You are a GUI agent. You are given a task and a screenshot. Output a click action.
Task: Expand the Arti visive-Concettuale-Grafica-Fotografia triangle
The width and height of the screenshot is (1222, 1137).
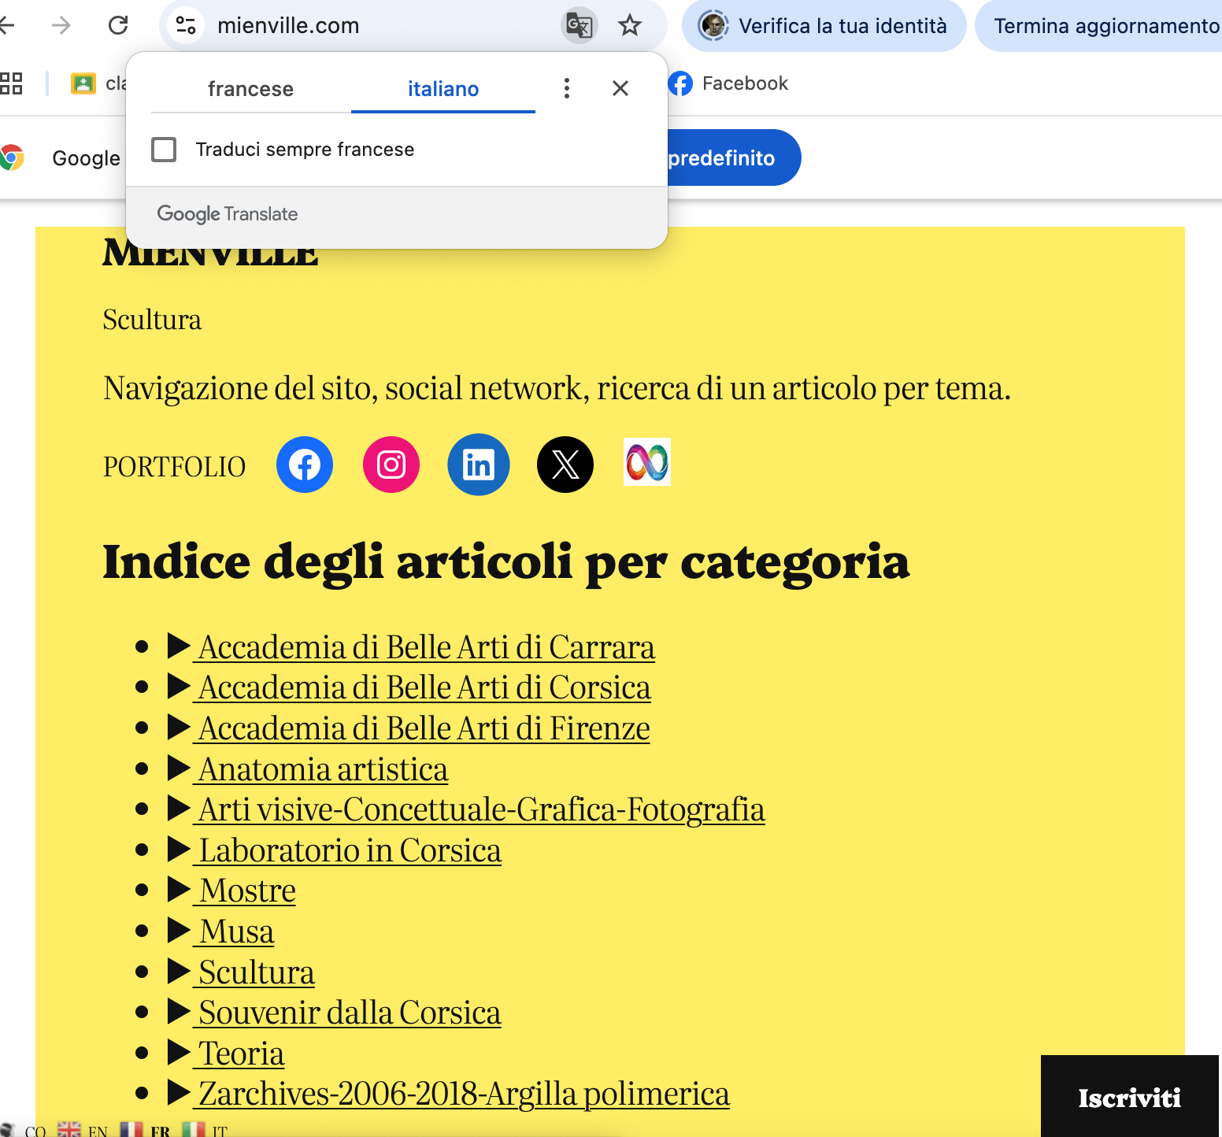coord(179,809)
